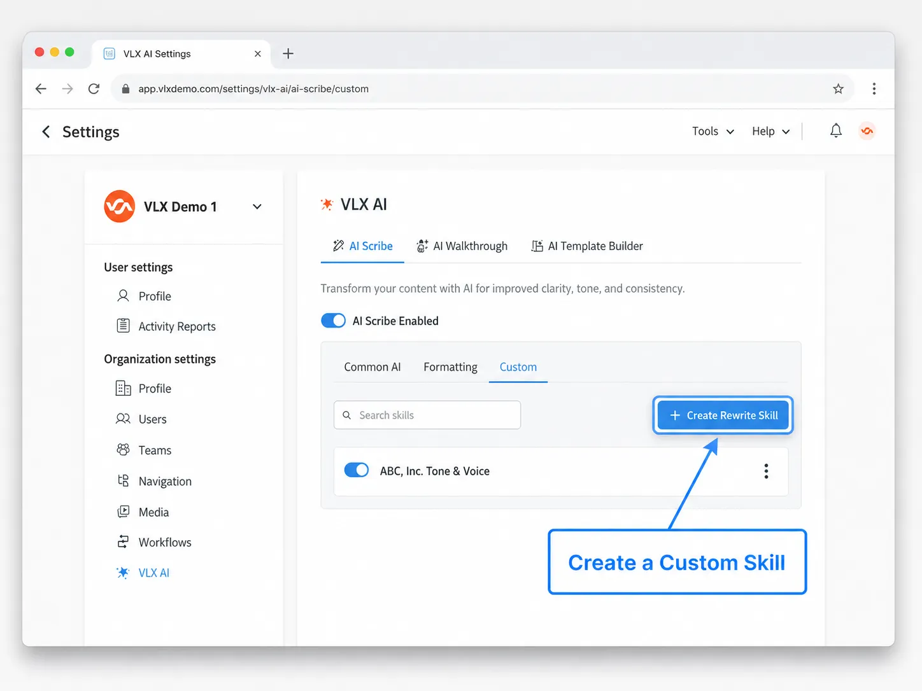Disable the ABC, Inc. Tone & Voice skill
922x691 pixels.
pos(357,470)
